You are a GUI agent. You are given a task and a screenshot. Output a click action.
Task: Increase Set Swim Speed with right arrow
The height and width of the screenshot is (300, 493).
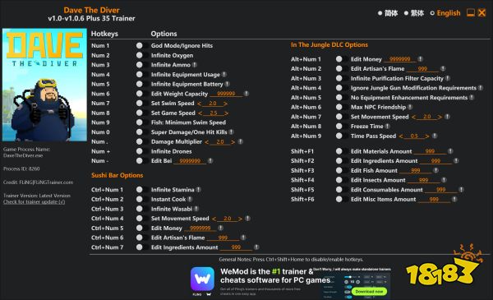tap(225, 104)
